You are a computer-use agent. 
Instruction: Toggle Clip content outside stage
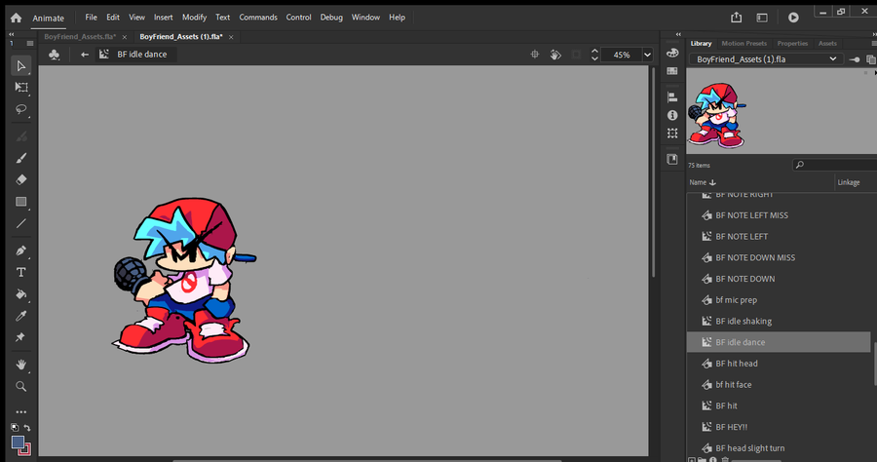coord(576,56)
